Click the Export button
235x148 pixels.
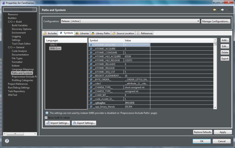(225, 59)
